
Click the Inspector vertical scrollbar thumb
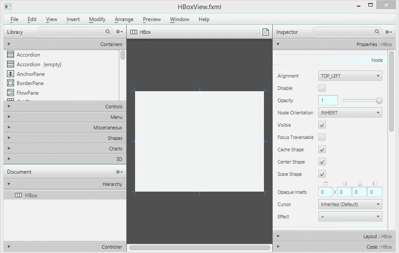click(x=392, y=92)
